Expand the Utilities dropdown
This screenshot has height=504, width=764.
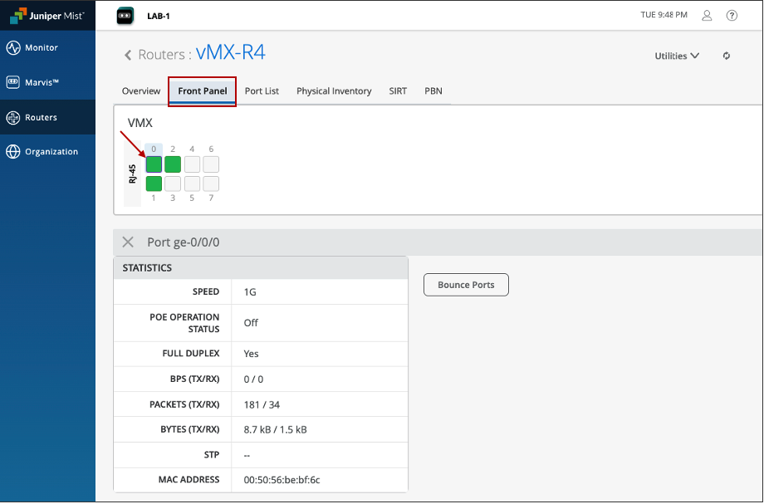point(677,56)
